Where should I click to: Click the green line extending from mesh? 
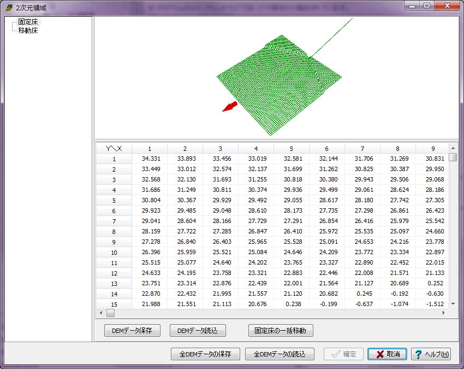click(331, 38)
